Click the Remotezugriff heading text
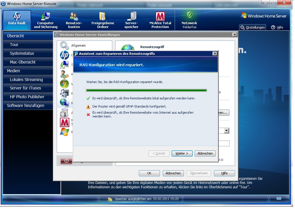The height and width of the screenshot is (209, 295). (152, 47)
